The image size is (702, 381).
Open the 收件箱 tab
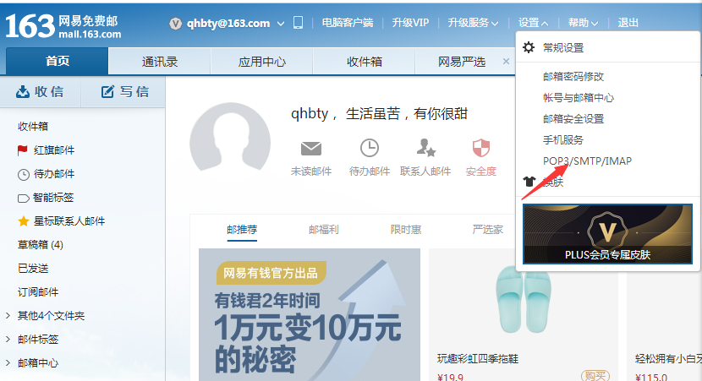[365, 62]
